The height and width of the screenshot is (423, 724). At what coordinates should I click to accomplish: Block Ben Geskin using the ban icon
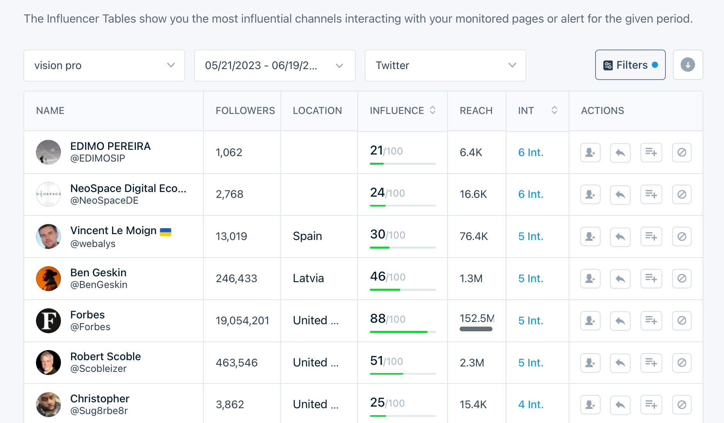[681, 279]
